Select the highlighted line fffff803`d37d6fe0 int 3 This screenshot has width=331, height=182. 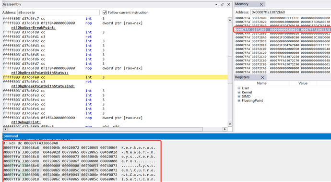click(x=115, y=77)
